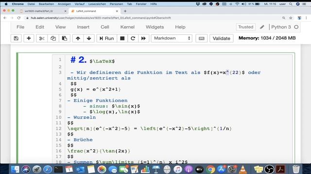This screenshot has width=311, height=174.
Task: Restart and run all with fast-forward icon
Action: pyautogui.click(x=143, y=38)
